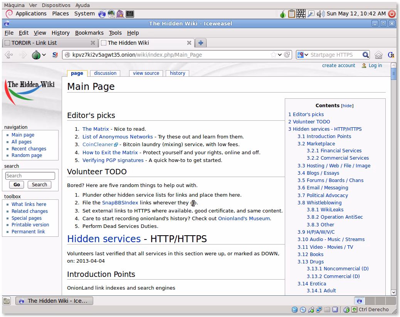Open the Edit menu
The height and width of the screenshot is (317, 400).
(x=24, y=33)
